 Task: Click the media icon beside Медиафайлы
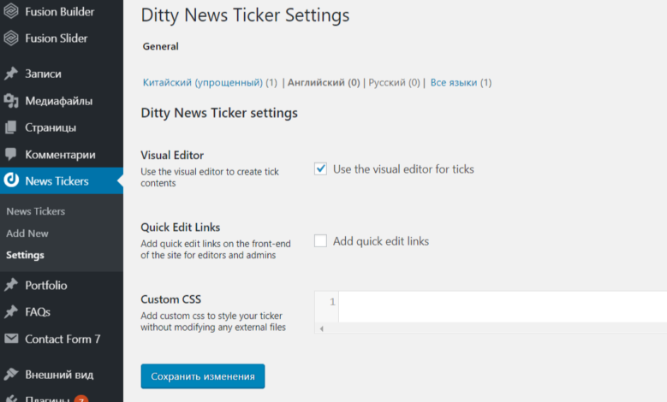[x=11, y=101]
